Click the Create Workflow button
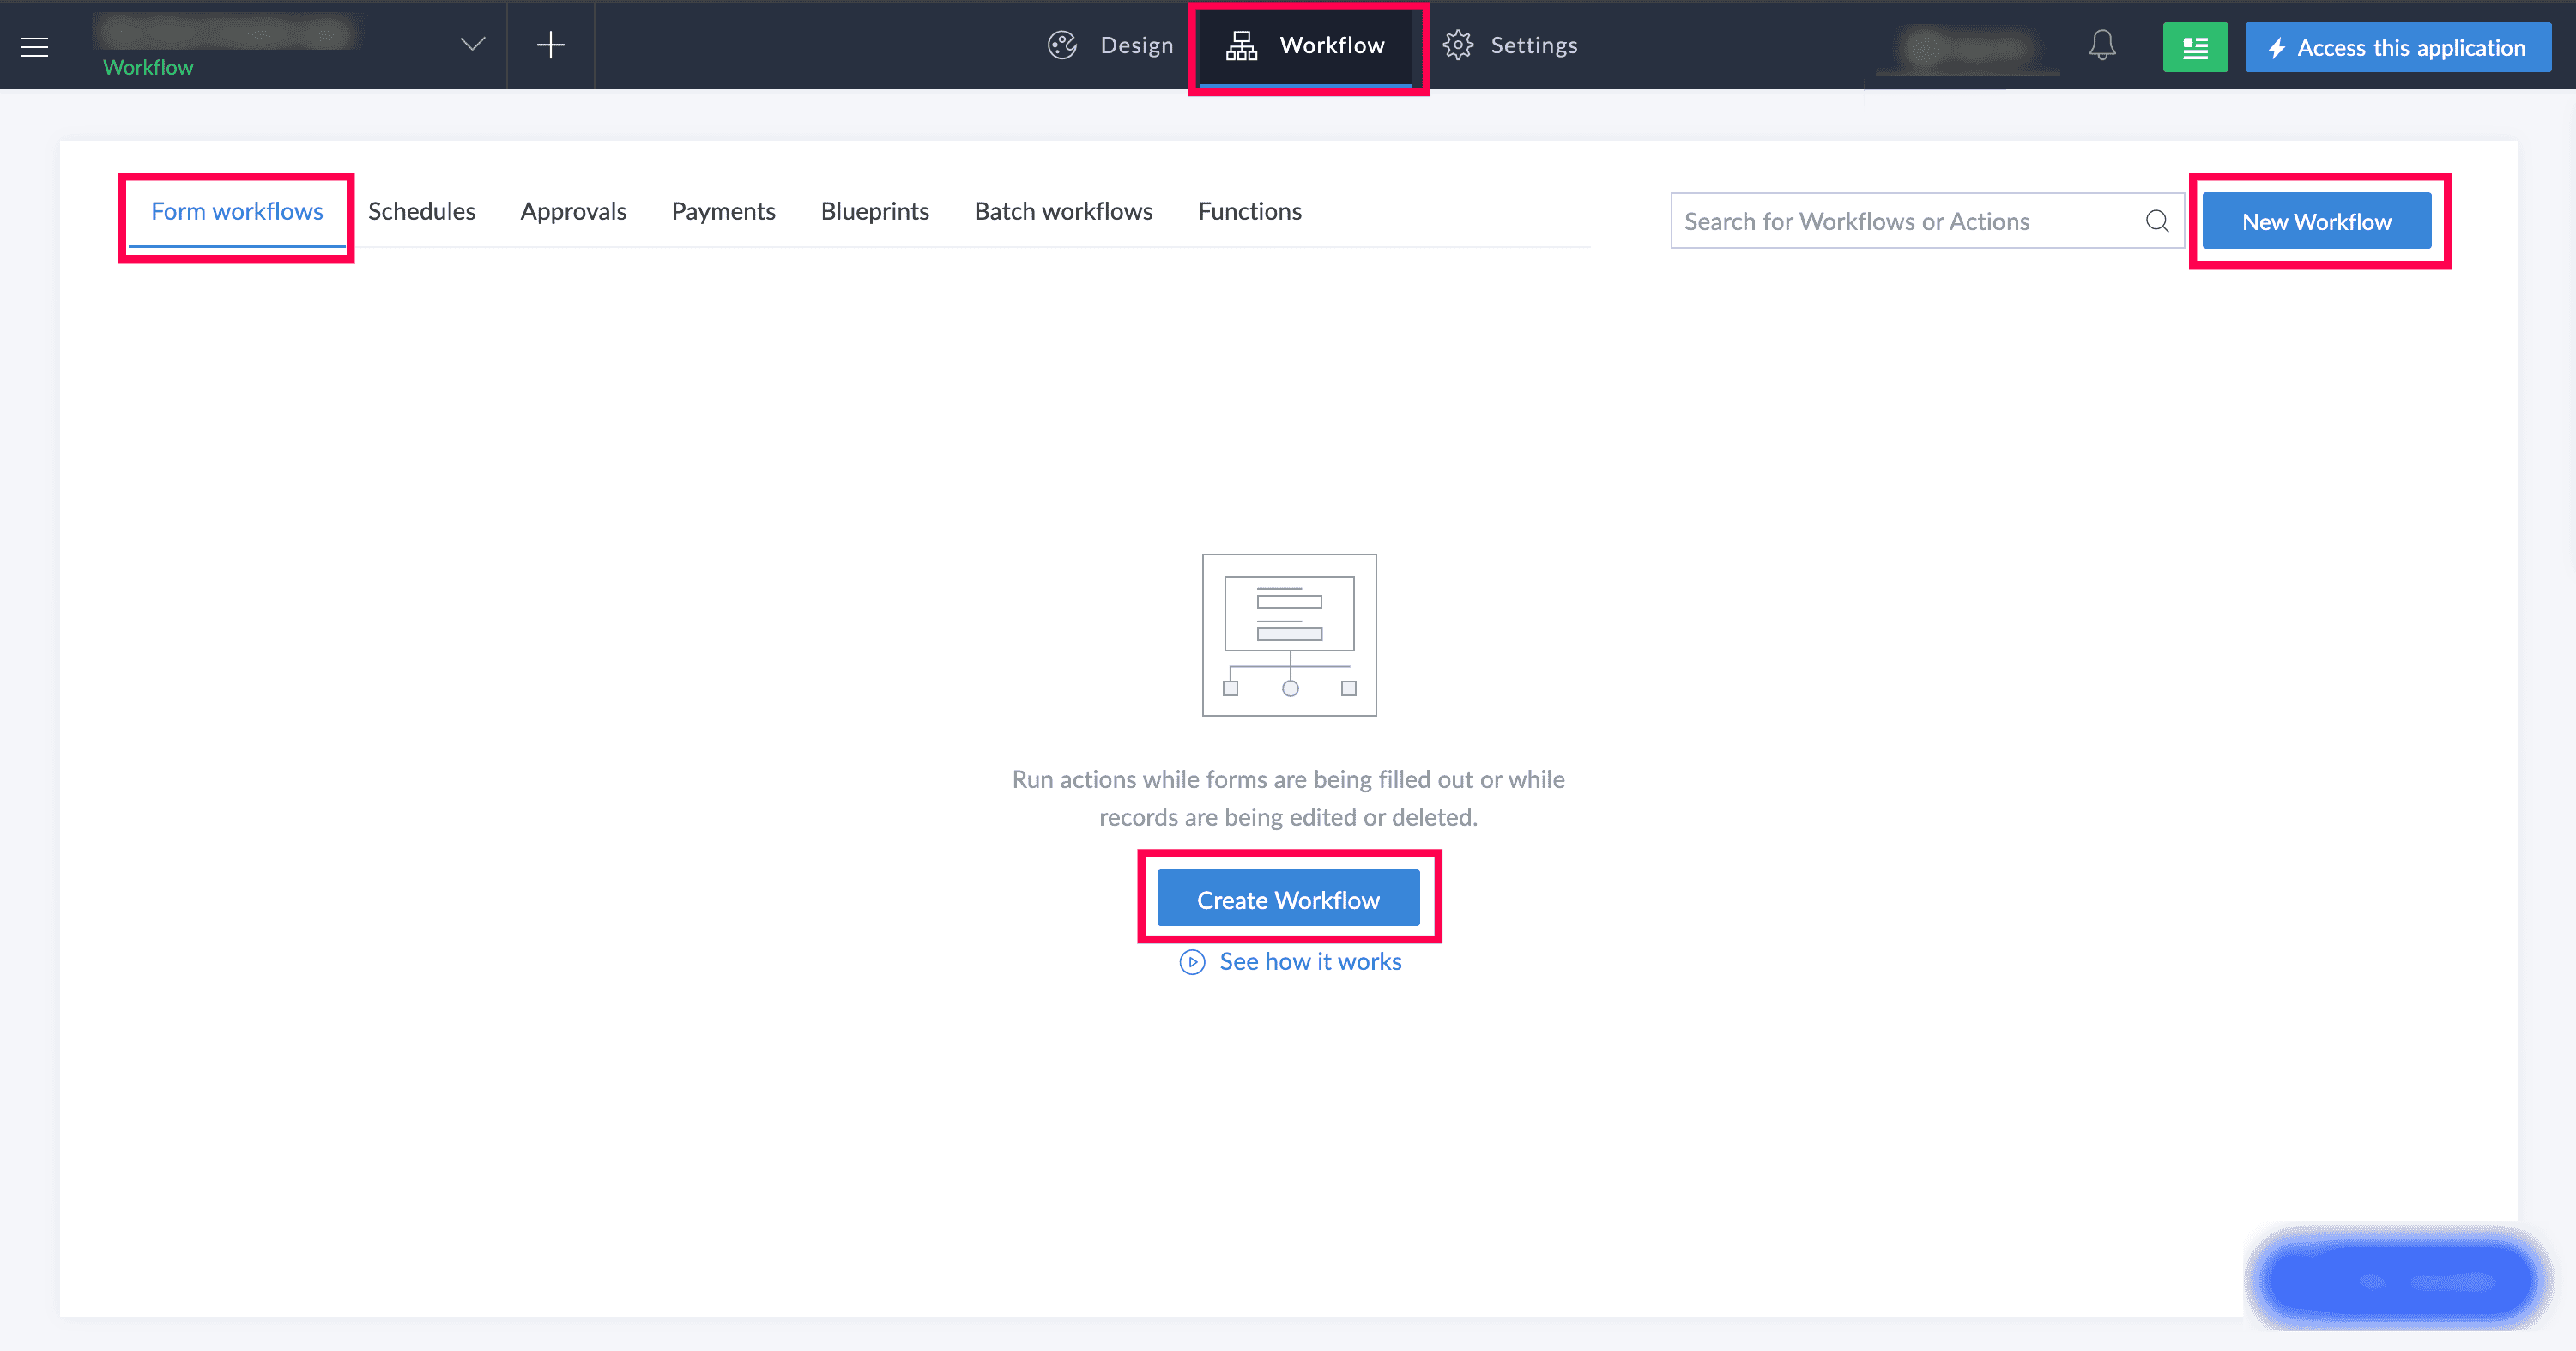Viewport: 2576px width, 1351px height. click(1288, 899)
